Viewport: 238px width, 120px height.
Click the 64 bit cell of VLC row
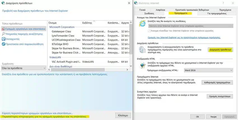125,62
